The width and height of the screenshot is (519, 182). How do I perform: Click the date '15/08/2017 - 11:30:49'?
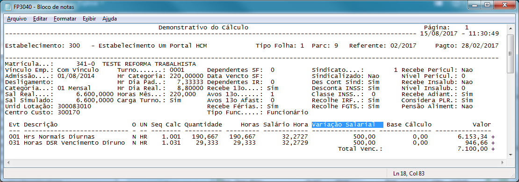tap(460, 33)
